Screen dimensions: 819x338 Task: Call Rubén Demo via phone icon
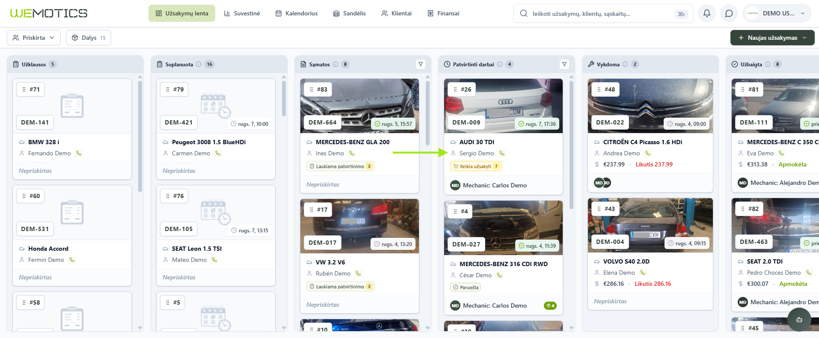click(358, 273)
